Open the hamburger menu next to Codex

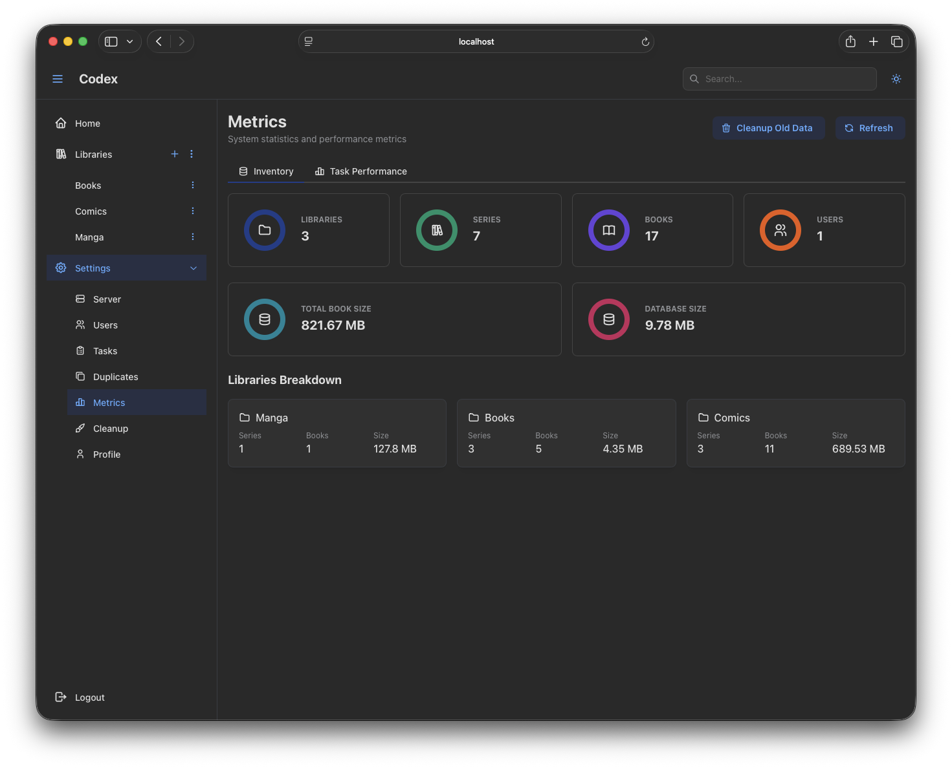(58, 78)
